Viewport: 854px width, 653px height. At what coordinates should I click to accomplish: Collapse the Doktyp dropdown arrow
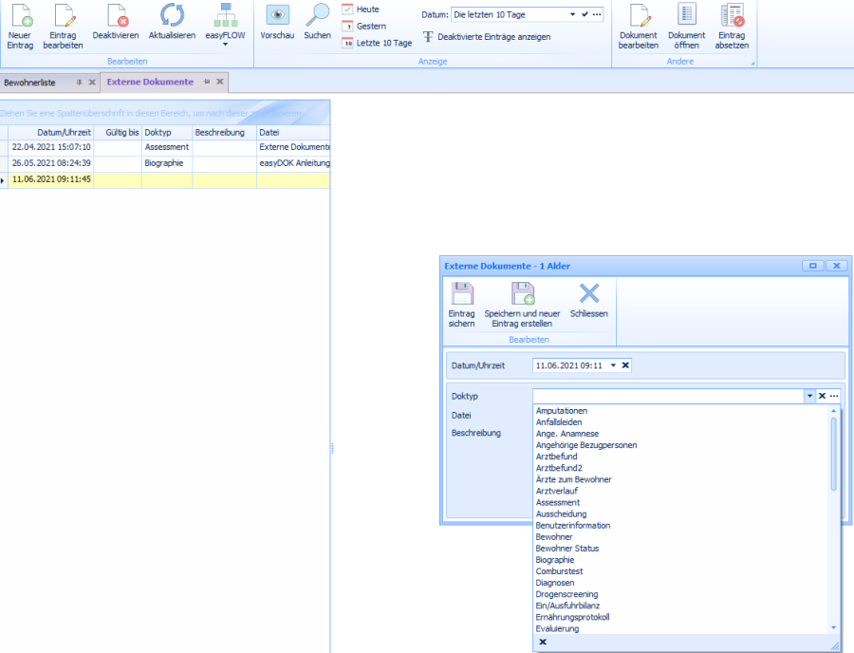tap(808, 396)
